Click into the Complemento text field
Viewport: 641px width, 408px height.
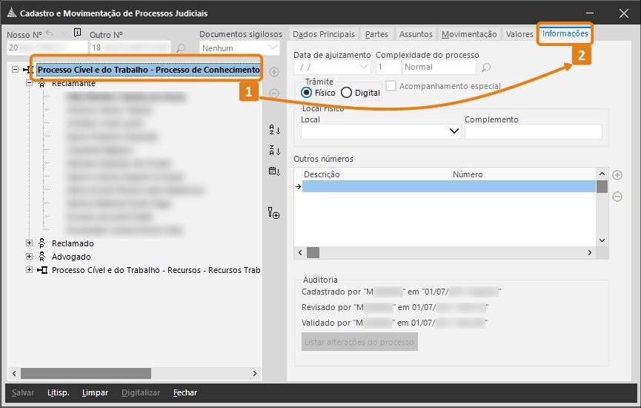pos(533,132)
